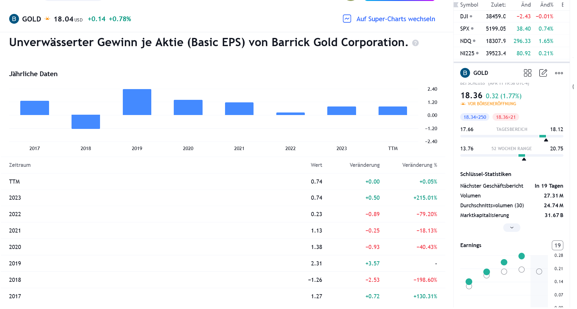Screen dimensions: 577x309
Task: Click the notes pencil icon beside GOLD
Action: click(543, 73)
